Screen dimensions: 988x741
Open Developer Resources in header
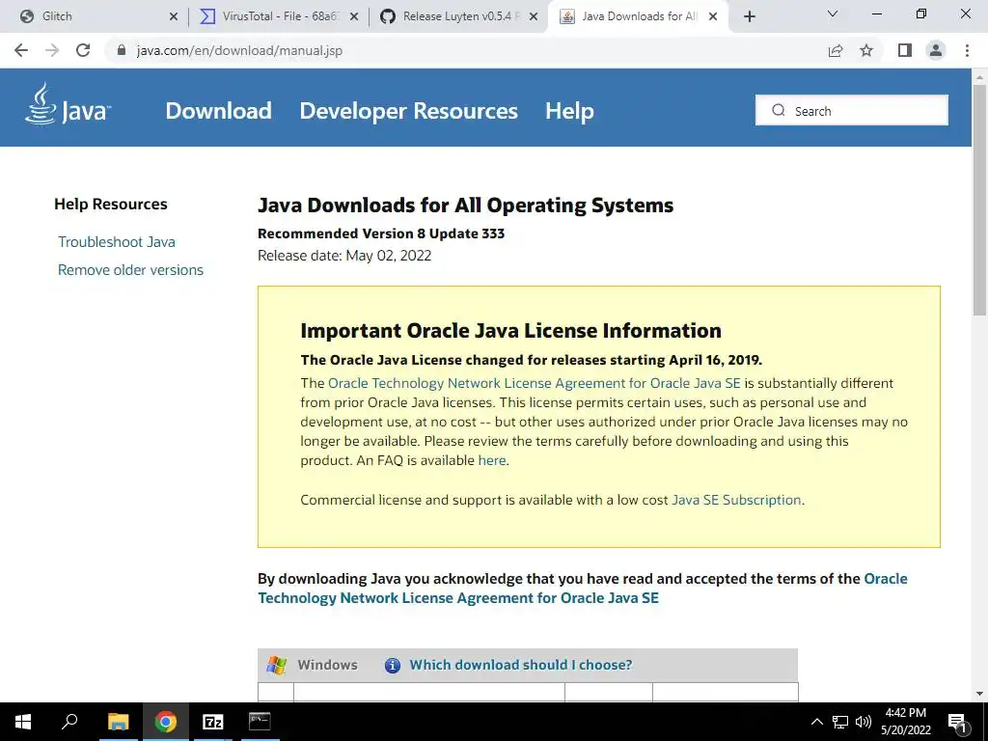[x=408, y=111]
